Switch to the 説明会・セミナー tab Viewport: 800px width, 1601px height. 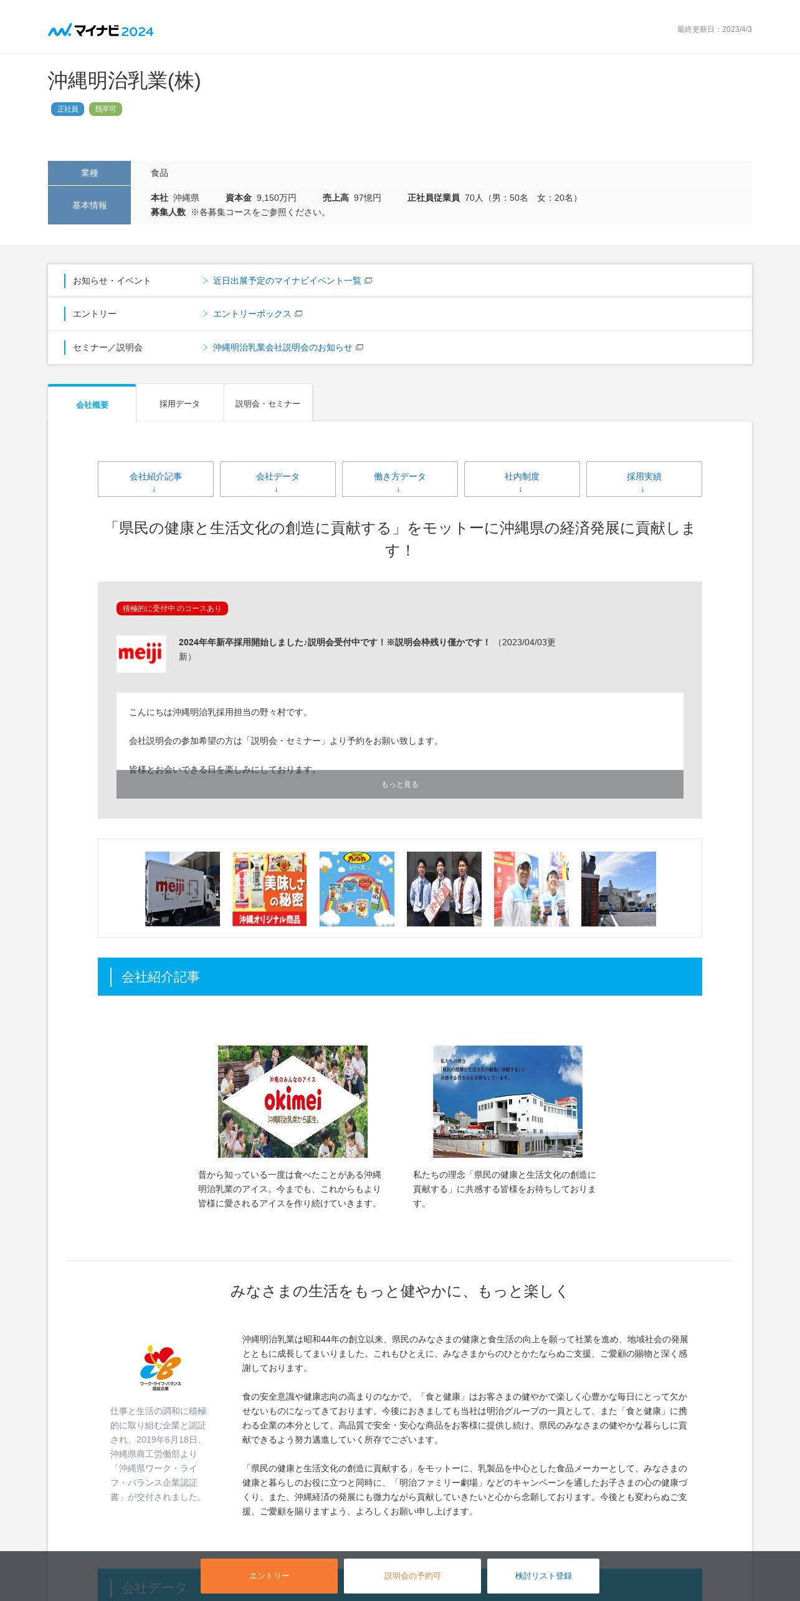(x=268, y=404)
